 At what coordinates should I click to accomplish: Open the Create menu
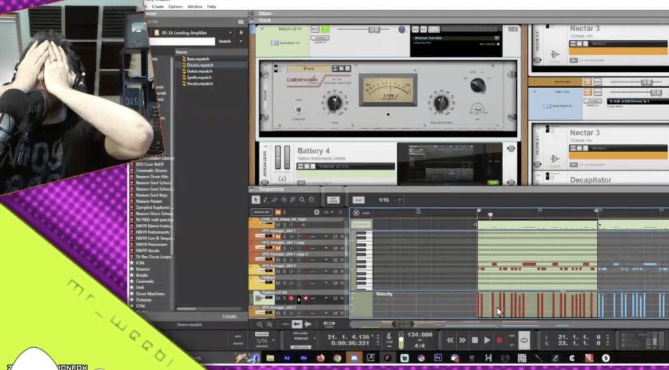pos(157,7)
